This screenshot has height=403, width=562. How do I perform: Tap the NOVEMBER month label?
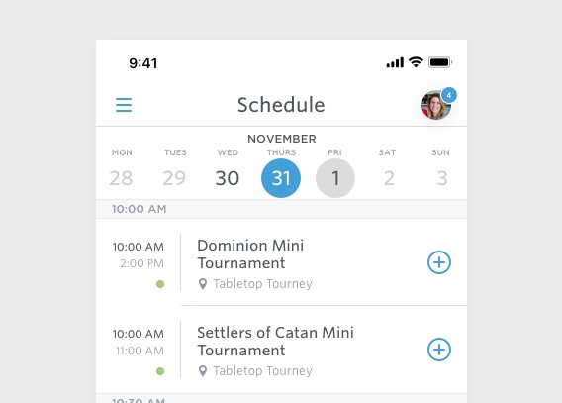click(282, 139)
